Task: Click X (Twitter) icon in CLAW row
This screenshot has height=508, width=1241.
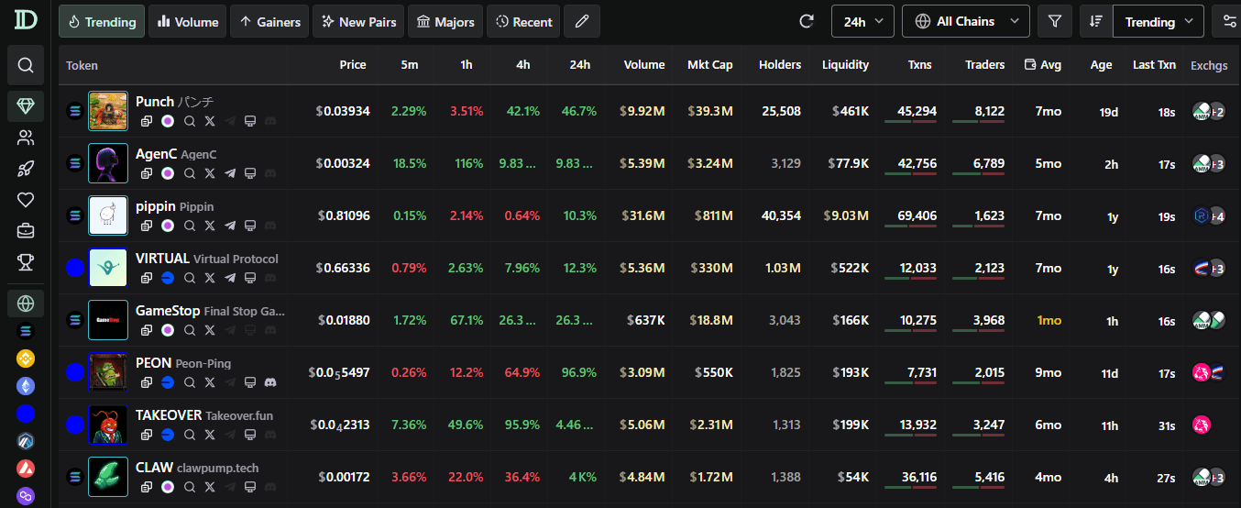Action: tap(210, 486)
